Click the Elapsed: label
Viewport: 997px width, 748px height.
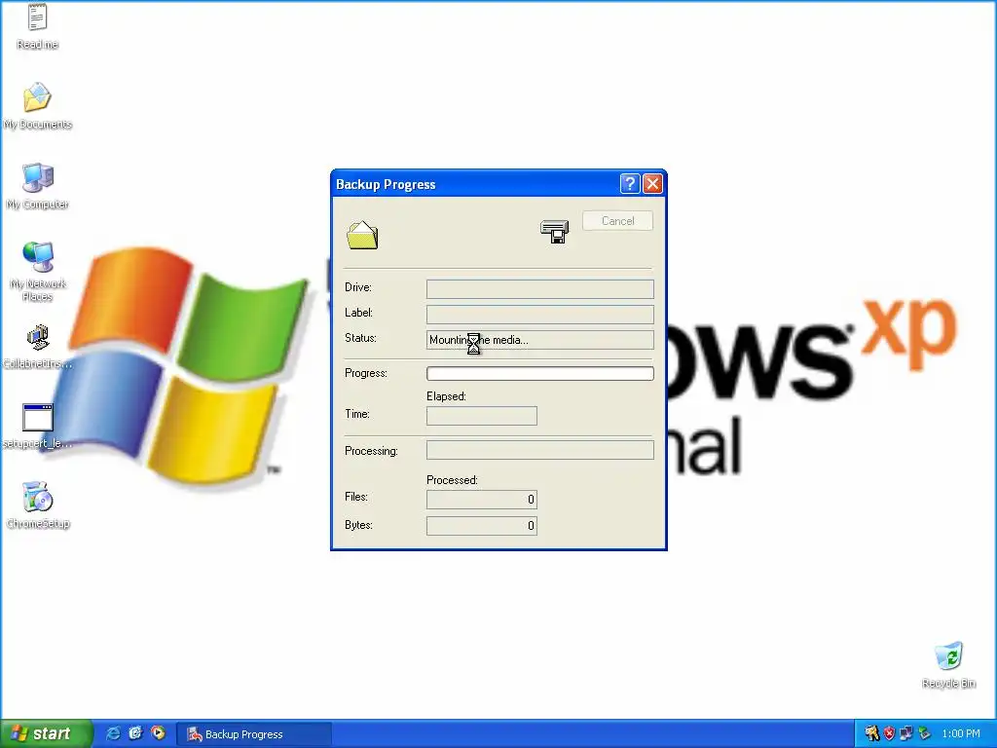(x=446, y=396)
